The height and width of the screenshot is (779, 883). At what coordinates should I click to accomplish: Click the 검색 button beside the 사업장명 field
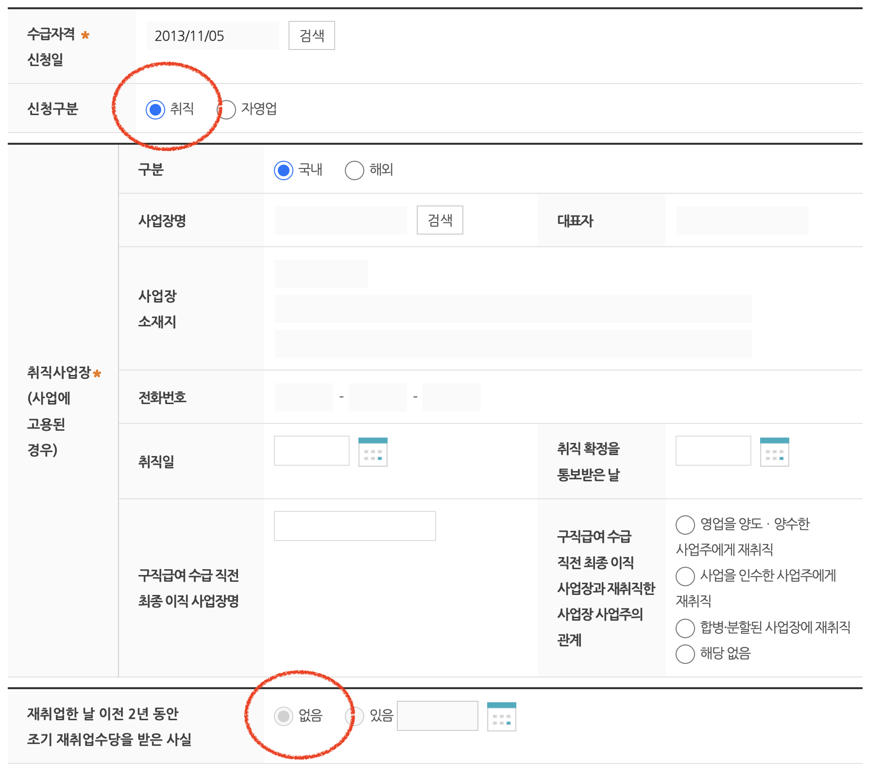click(440, 220)
